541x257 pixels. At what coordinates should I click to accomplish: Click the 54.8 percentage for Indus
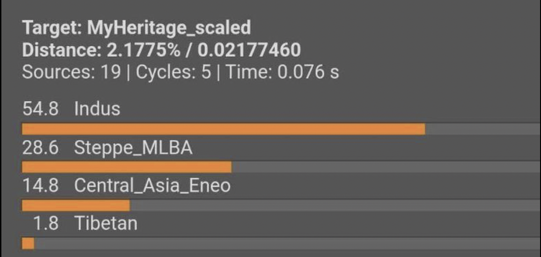click(40, 109)
